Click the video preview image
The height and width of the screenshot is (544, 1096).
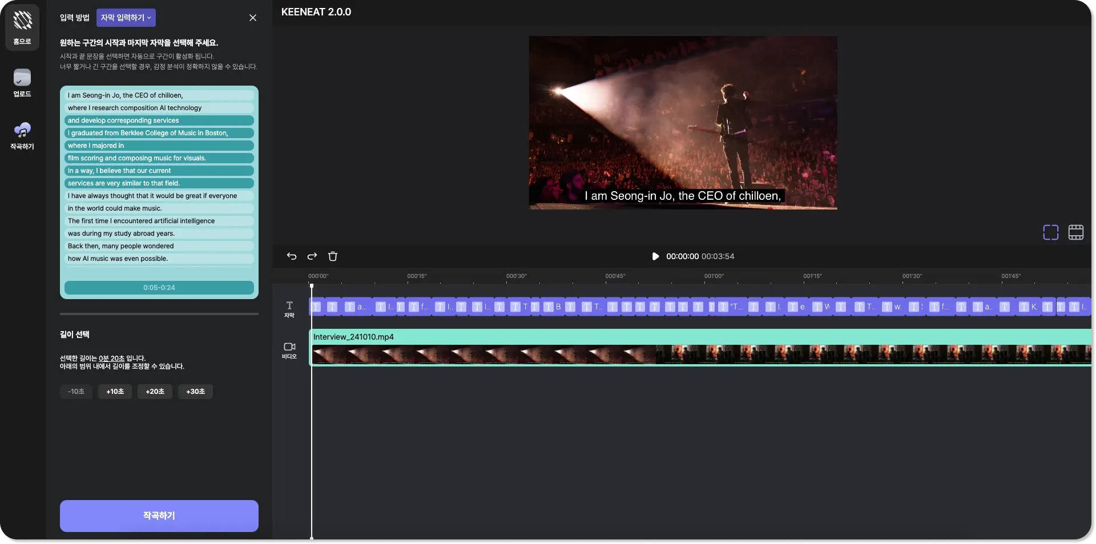(683, 123)
